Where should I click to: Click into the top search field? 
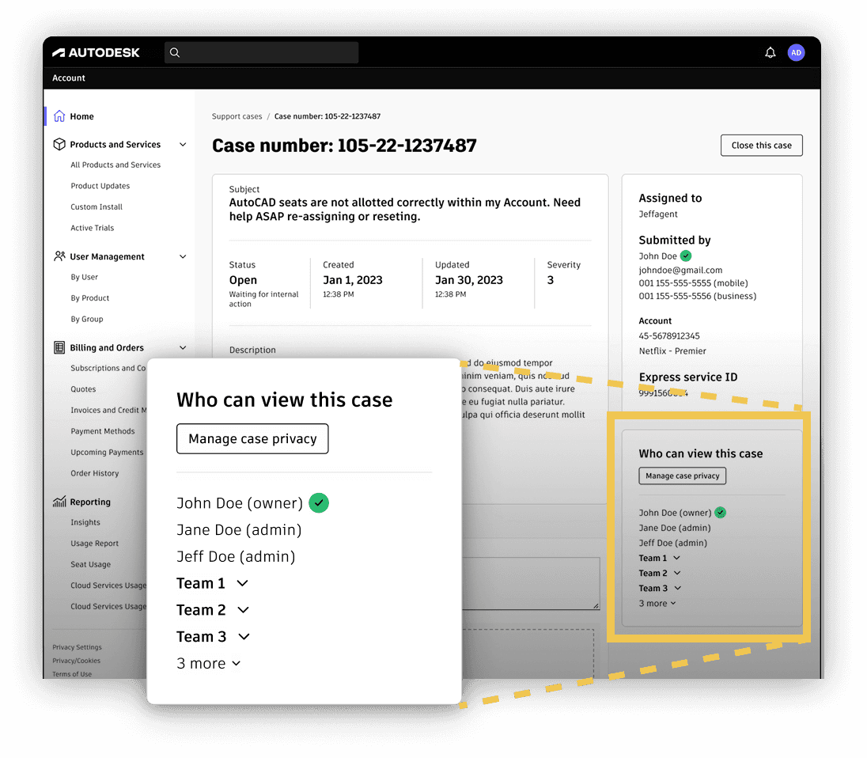coord(262,52)
